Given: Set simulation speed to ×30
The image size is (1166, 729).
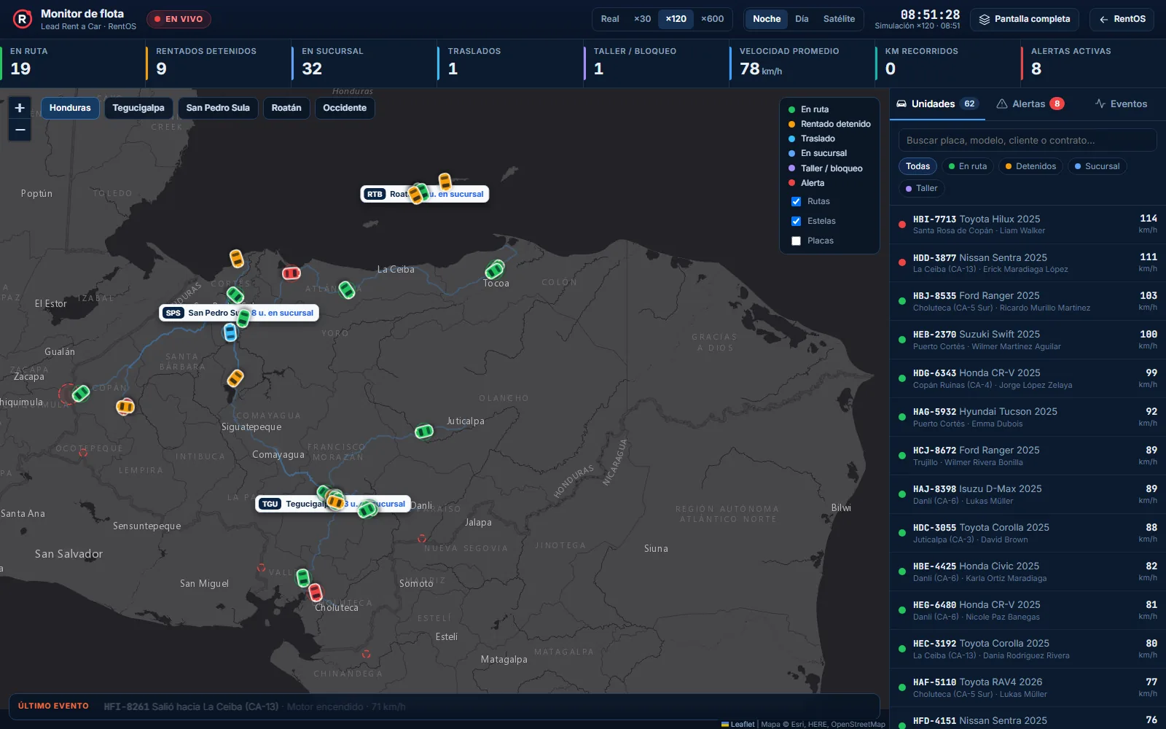Looking at the screenshot, I should click(x=642, y=19).
